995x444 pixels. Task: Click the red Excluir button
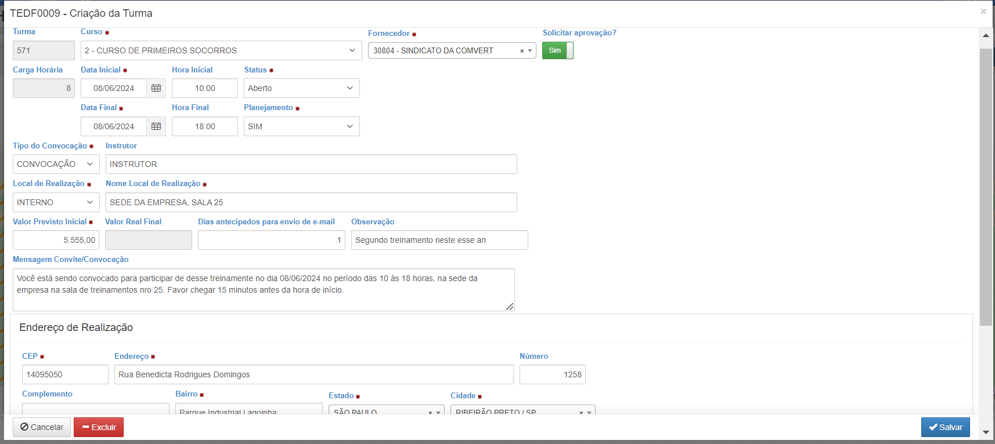coord(99,427)
